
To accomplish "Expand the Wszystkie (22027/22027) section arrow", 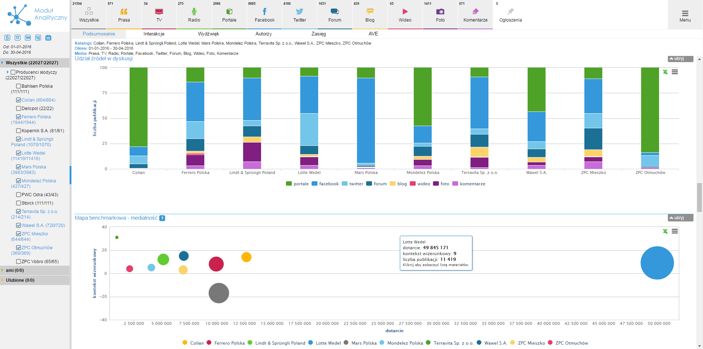I will pyautogui.click(x=2, y=63).
